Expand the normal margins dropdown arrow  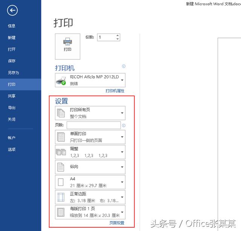coord(122,197)
